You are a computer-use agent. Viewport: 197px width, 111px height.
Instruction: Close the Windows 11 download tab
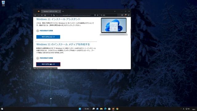coord(59,11)
